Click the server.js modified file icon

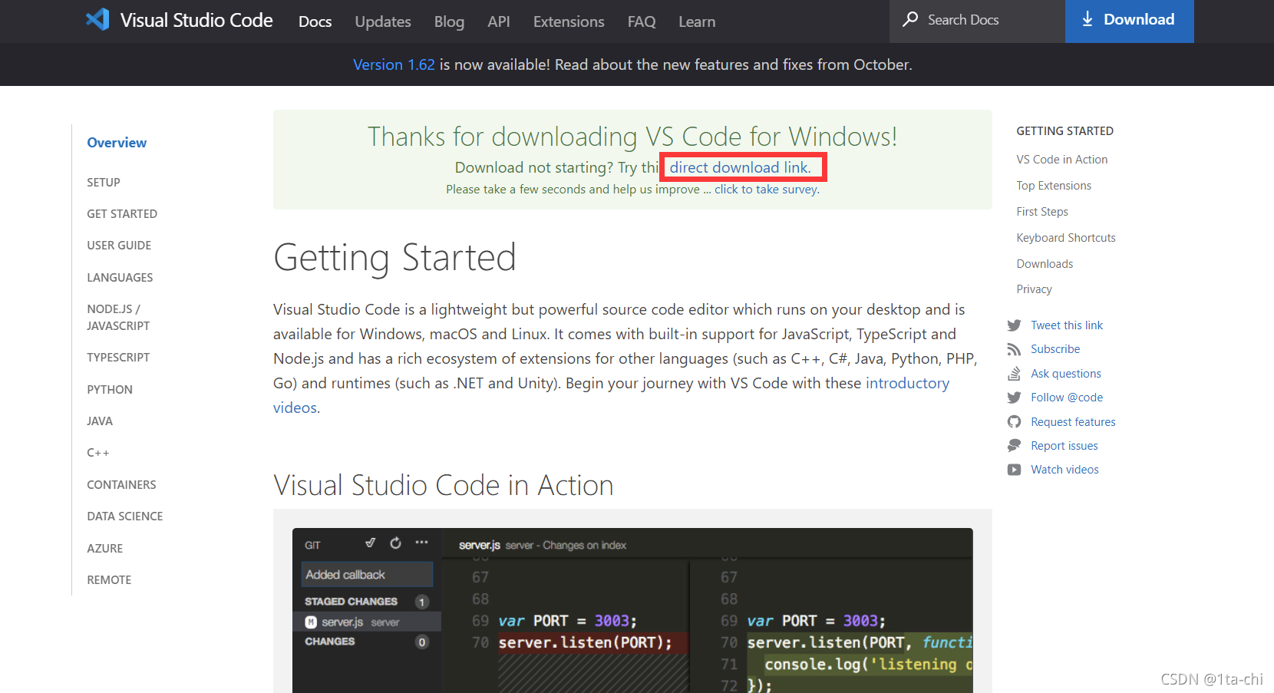coord(311,622)
